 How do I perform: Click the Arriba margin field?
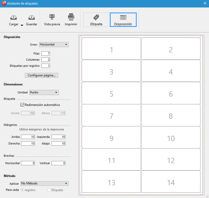click(x=28, y=137)
